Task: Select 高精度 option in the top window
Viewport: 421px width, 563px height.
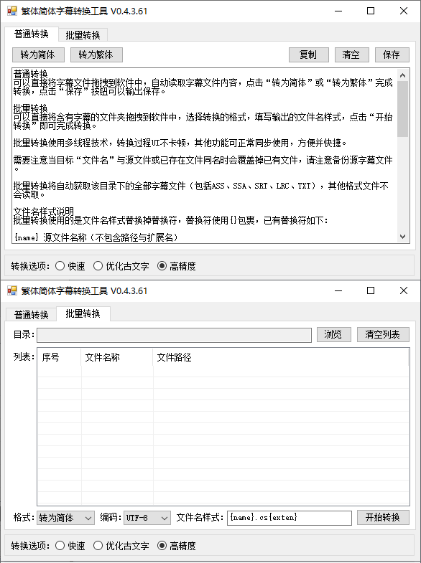Action: 177,266
